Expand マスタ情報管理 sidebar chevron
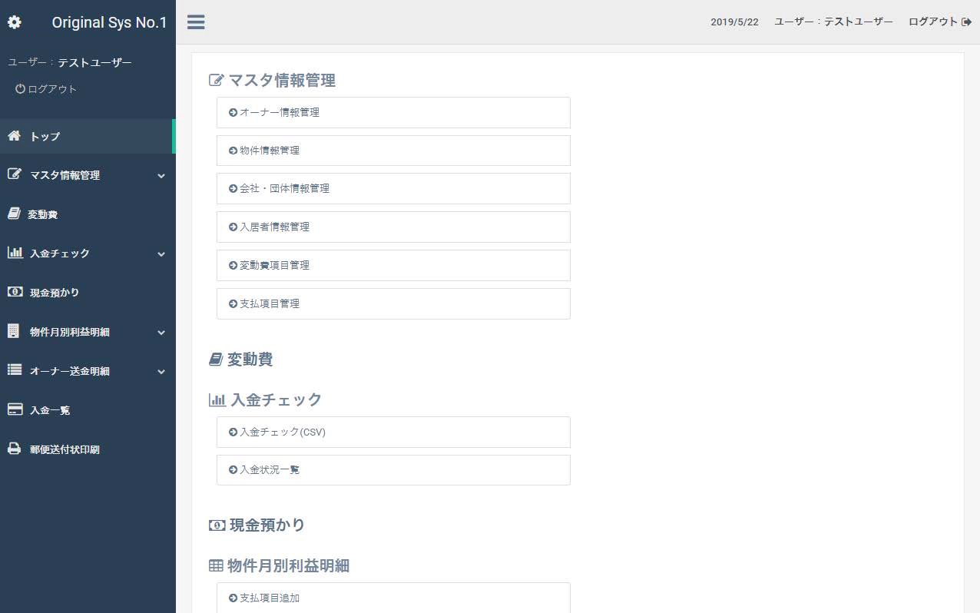The width and height of the screenshot is (980, 613). tap(161, 176)
